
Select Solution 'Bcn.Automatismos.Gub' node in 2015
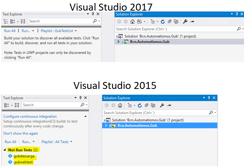148,120
